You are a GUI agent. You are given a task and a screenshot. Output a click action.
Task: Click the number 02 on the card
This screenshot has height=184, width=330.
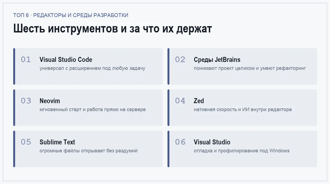180,59
